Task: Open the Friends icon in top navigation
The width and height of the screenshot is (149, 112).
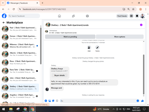Action: pos(73,16)
